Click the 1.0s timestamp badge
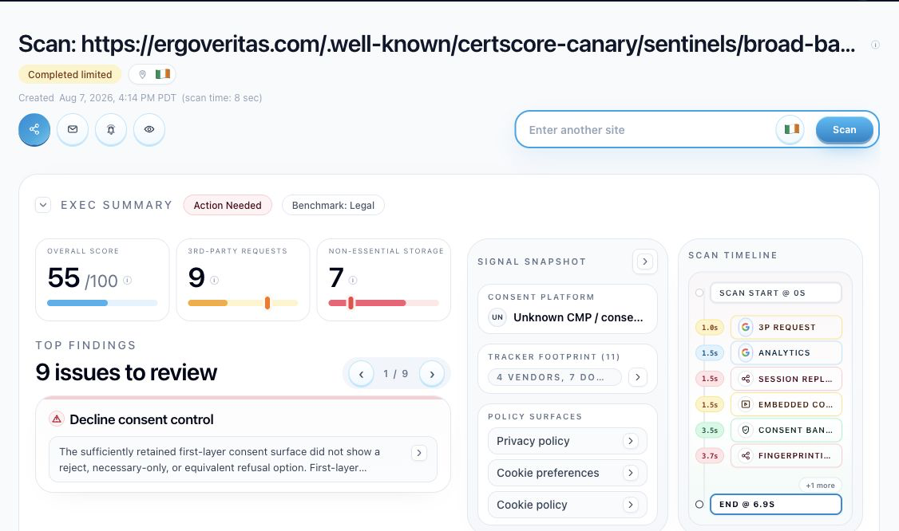This screenshot has width=899, height=531. click(710, 327)
